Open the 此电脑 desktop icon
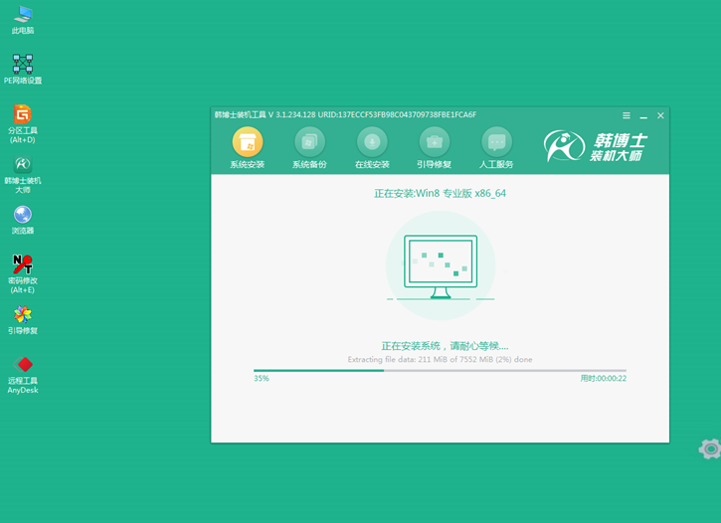721x523 pixels. pyautogui.click(x=22, y=15)
